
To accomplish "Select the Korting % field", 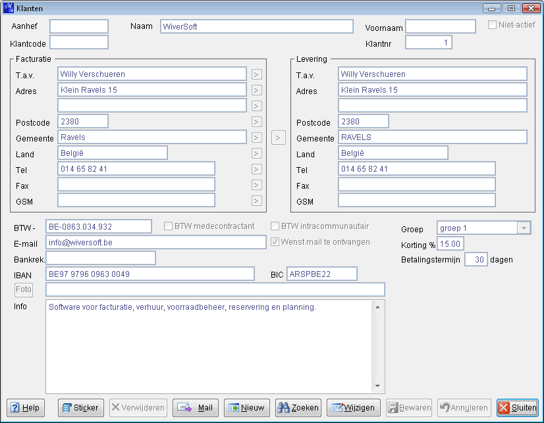I will [x=451, y=244].
